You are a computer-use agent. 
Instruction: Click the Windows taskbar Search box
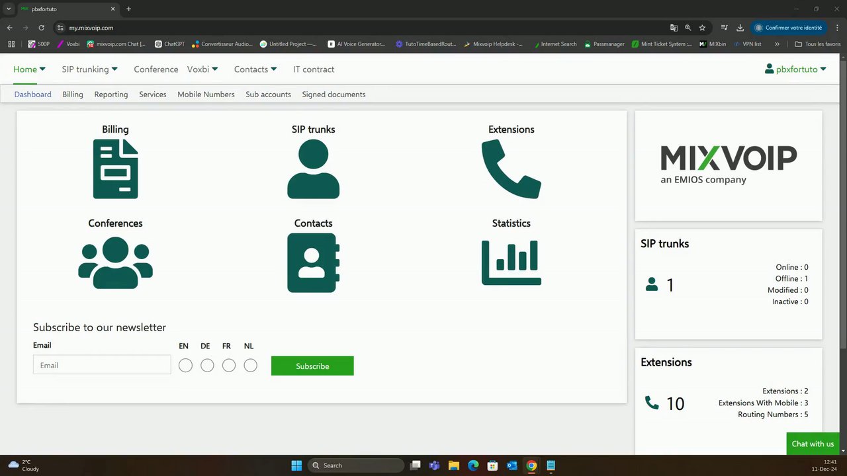pyautogui.click(x=357, y=465)
